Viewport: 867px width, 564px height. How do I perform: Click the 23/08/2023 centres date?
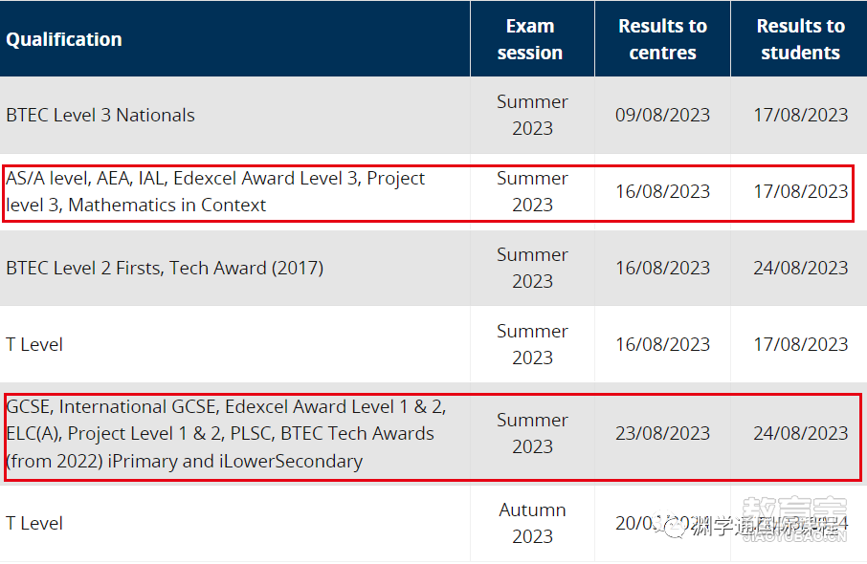(662, 433)
